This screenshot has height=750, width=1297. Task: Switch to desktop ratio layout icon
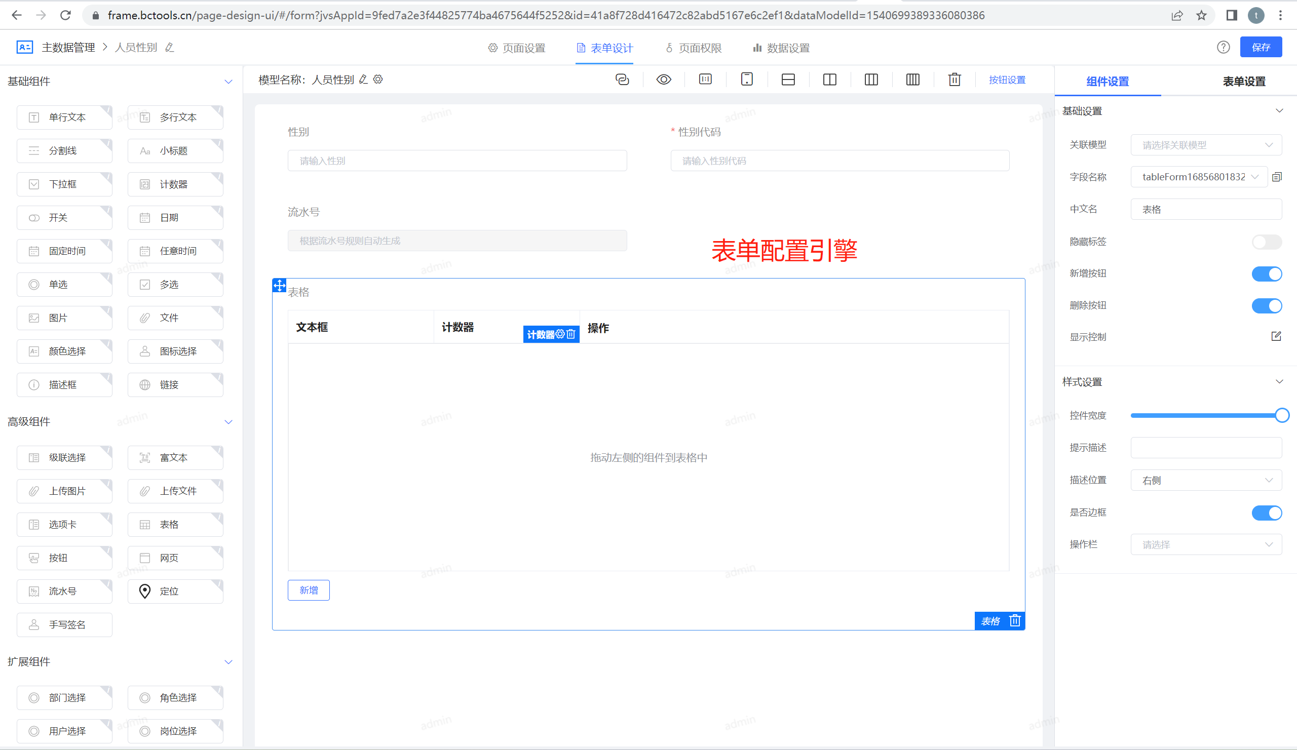pyautogui.click(x=705, y=79)
